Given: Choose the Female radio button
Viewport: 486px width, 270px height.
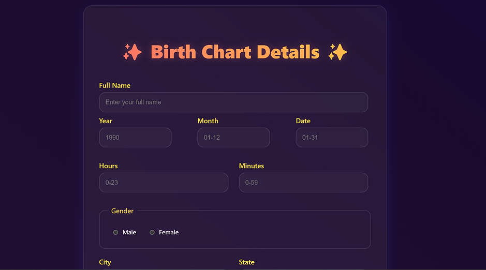Looking at the screenshot, I should pyautogui.click(x=152, y=232).
